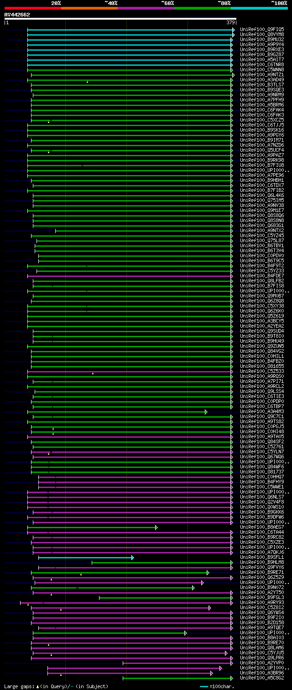
Task: Click the orange ~40% legend segment
Action: 89,8
